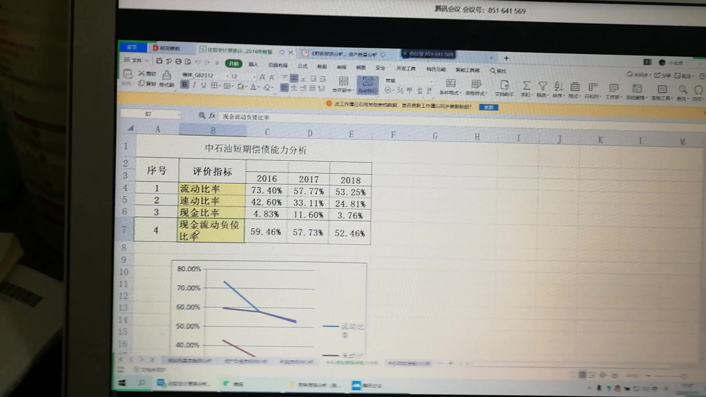
Task: Click the fill color bucket swatch
Action: click(240, 86)
